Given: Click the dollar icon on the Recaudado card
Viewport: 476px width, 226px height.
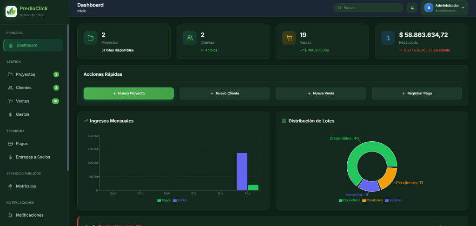Looking at the screenshot, I should click(388, 38).
